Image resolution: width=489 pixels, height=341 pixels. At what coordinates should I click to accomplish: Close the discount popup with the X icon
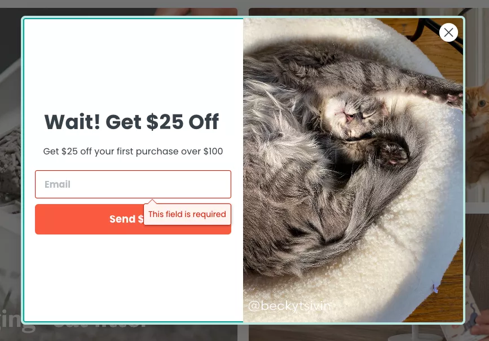pyautogui.click(x=448, y=33)
